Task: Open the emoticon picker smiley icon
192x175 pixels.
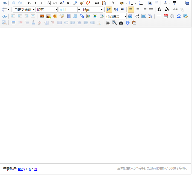Action: point(55,16)
